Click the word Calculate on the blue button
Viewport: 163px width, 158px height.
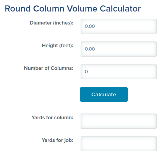pos(104,94)
